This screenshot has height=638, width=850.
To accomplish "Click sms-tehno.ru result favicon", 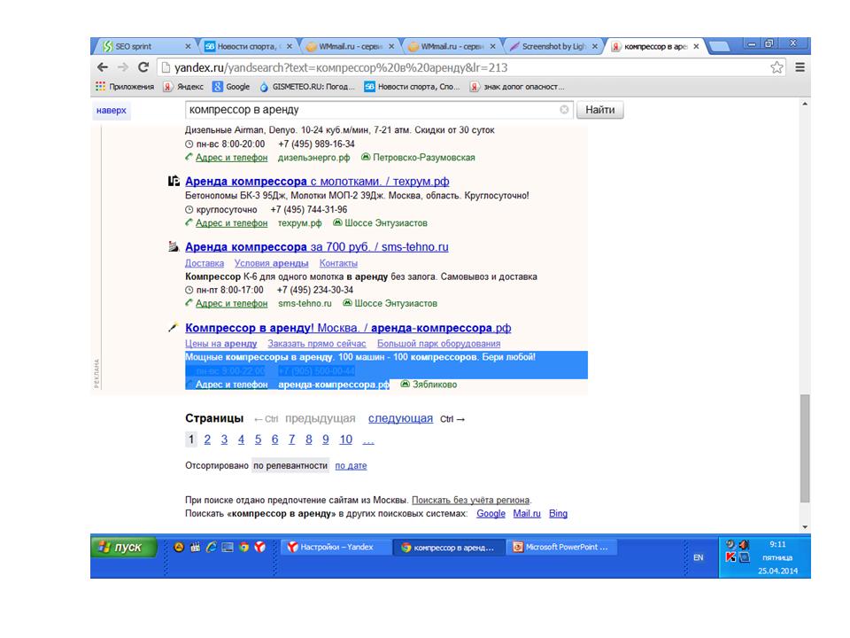I will pos(174,247).
